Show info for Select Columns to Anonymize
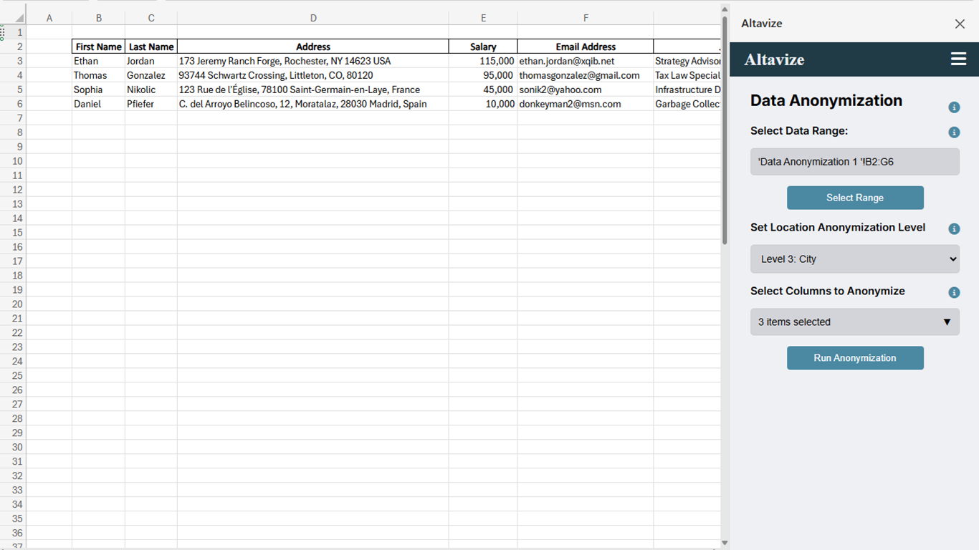Screen dimensions: 979x550 point(954,293)
